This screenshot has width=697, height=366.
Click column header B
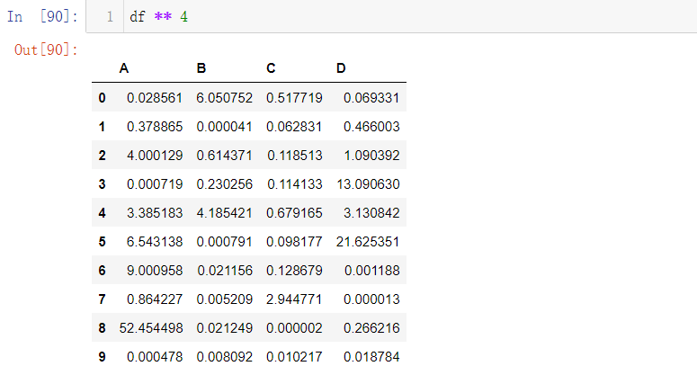point(201,68)
